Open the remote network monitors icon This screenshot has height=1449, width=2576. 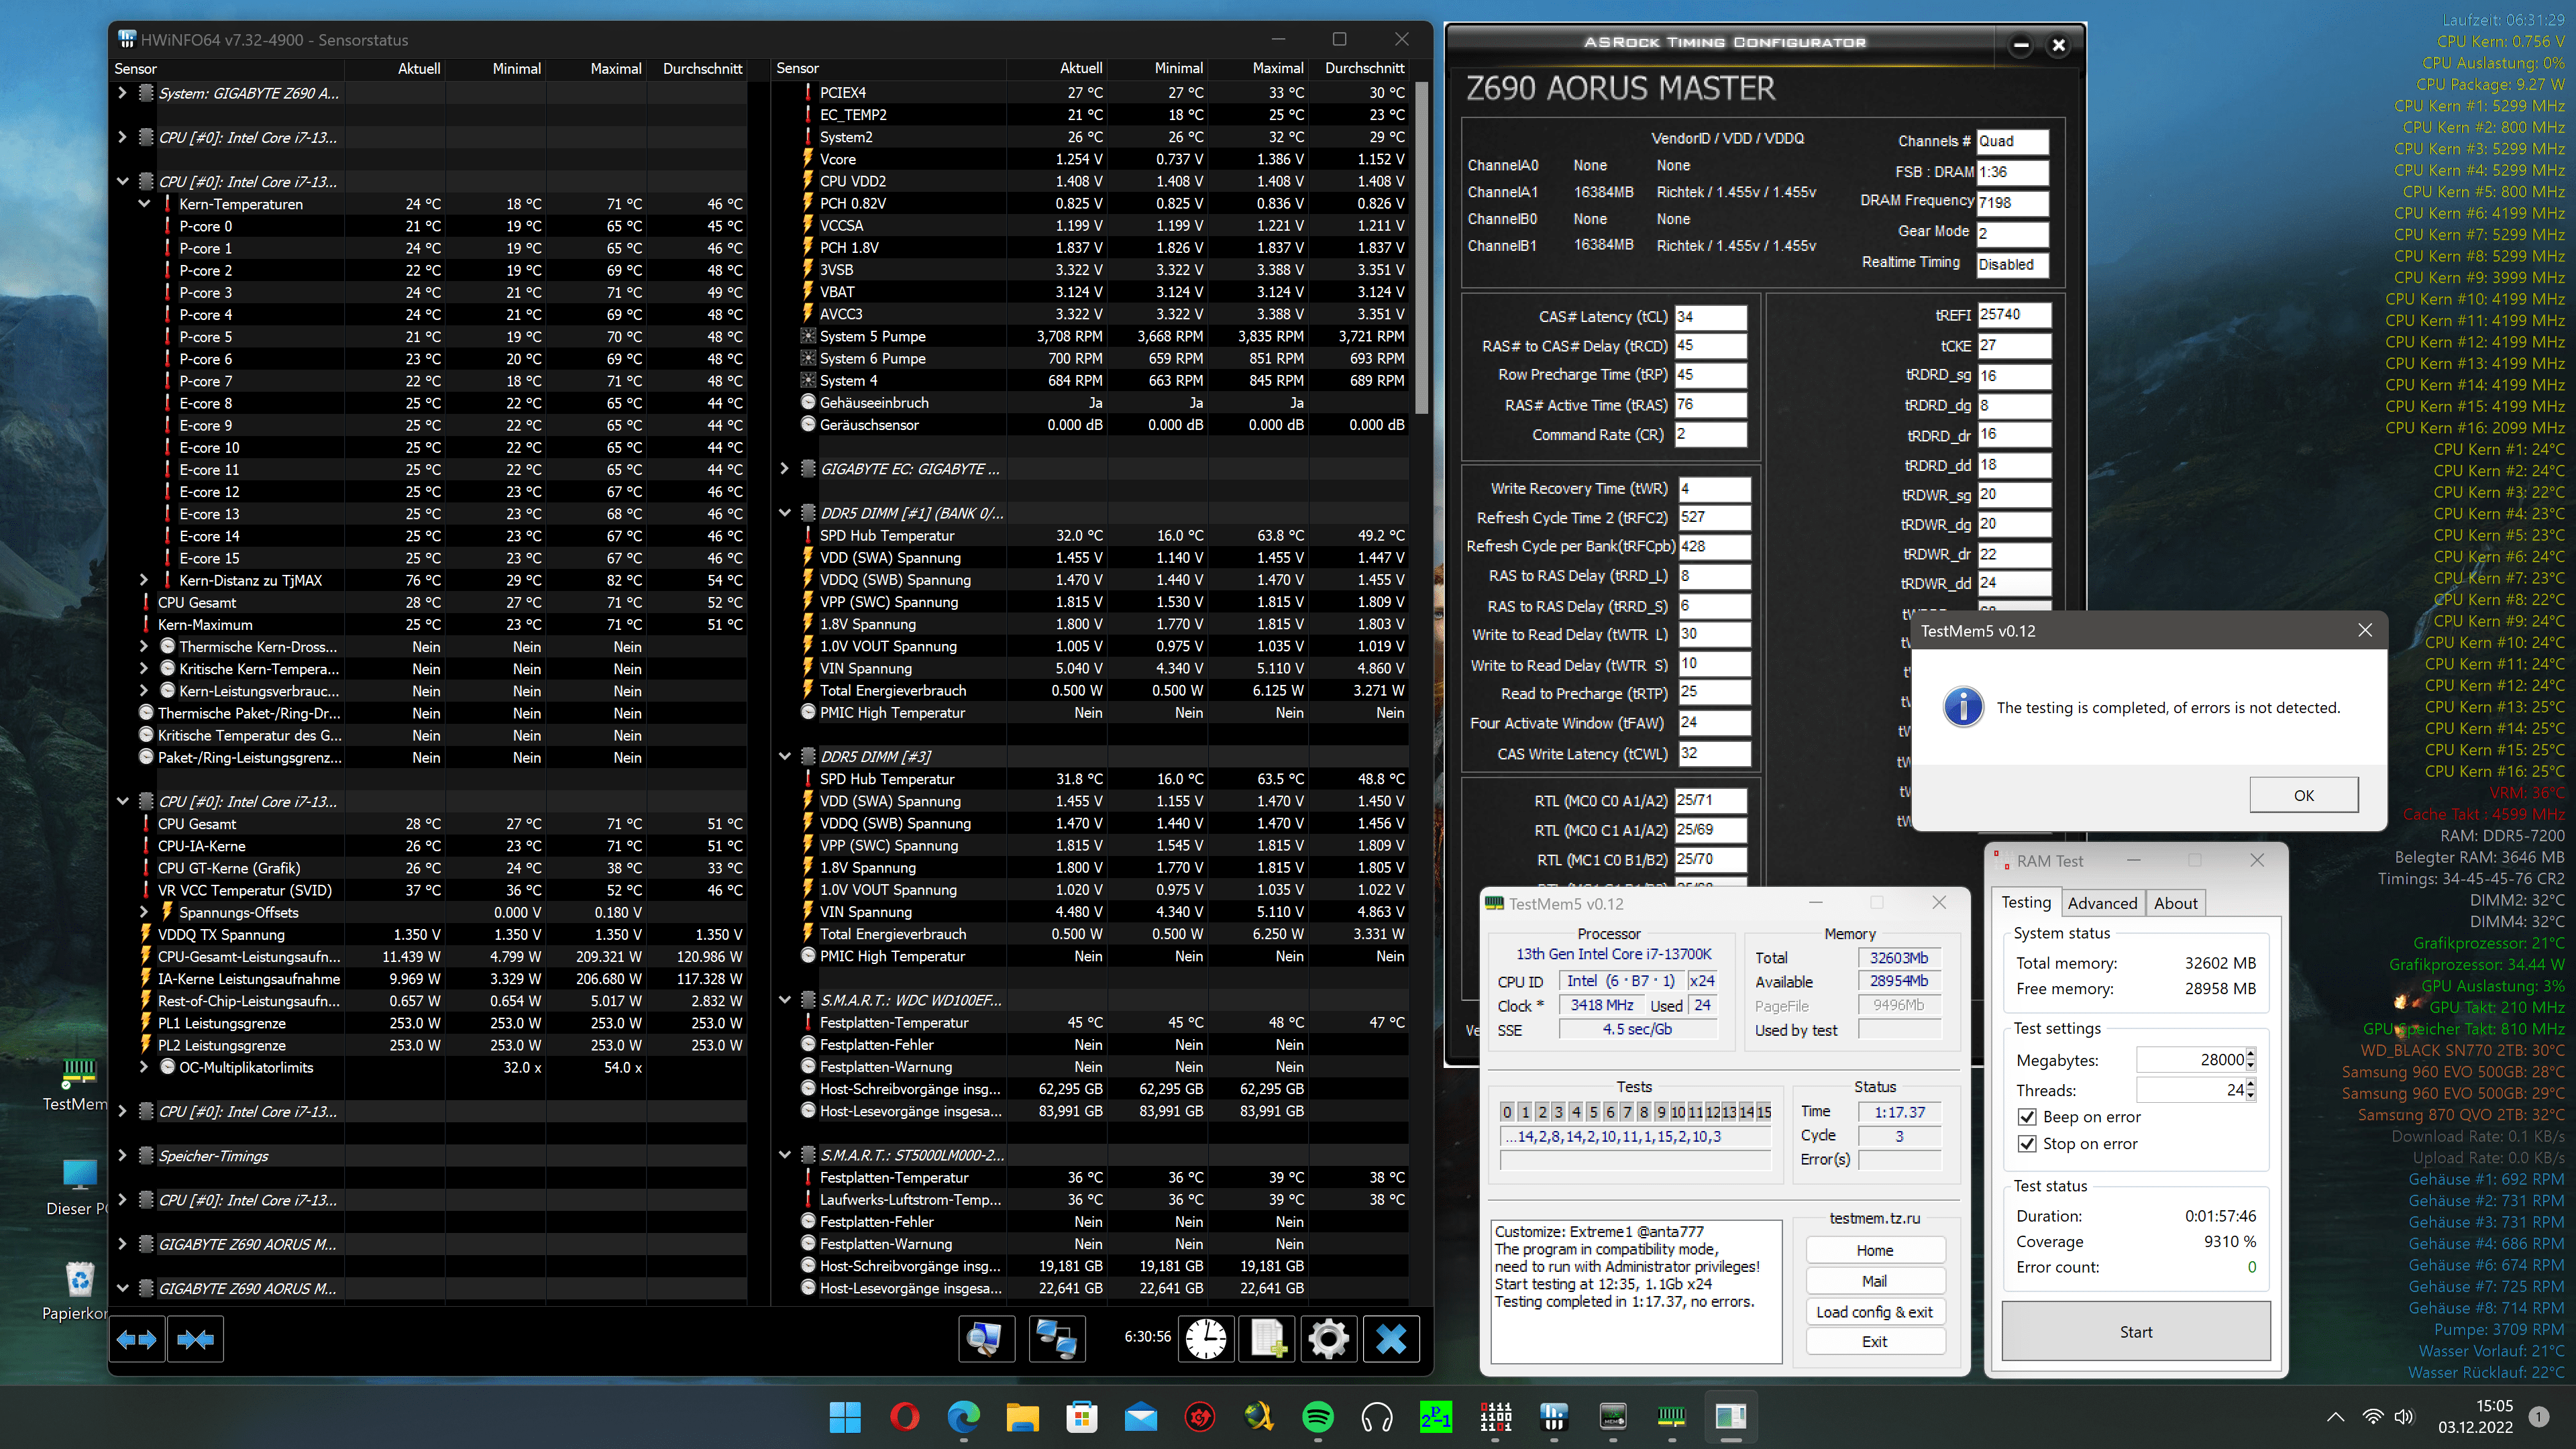coord(1057,1339)
